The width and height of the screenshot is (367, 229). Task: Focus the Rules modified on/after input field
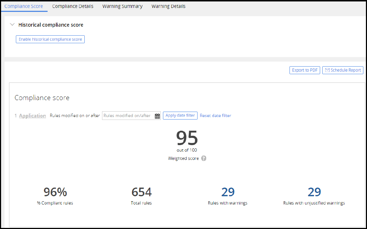pyautogui.click(x=128, y=116)
